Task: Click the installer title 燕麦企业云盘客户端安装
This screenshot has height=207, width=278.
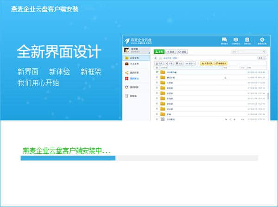Action: click(44, 9)
